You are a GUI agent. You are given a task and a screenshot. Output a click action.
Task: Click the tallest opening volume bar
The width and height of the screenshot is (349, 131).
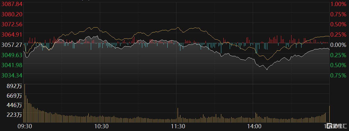25,103
